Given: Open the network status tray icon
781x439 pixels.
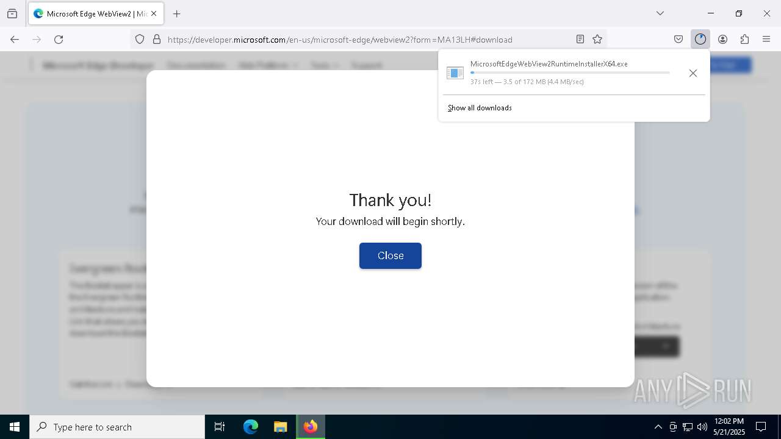Looking at the screenshot, I should [x=688, y=427].
